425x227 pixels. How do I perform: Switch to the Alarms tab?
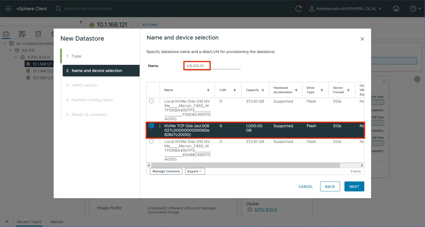pyautogui.click(x=57, y=221)
